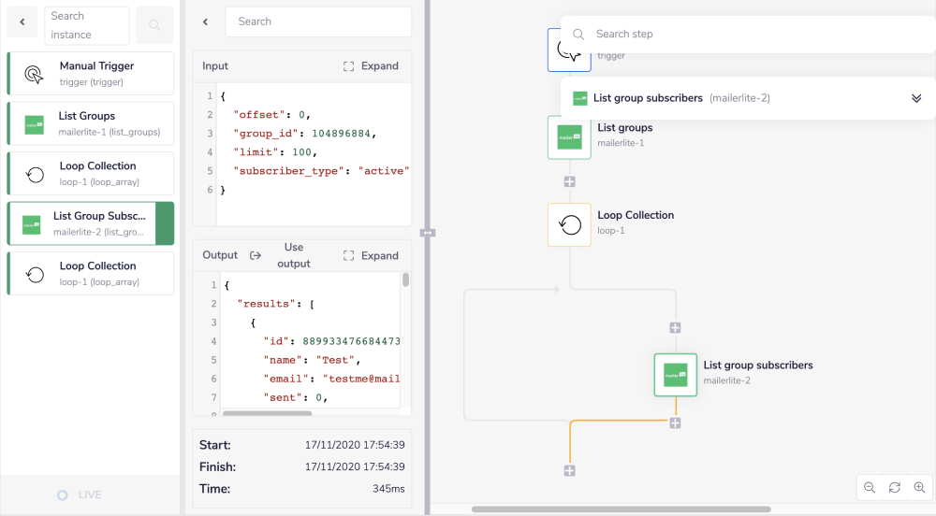Screen dimensions: 936x516
Task: Select the Loop Collection node on canvas
Action: point(569,224)
